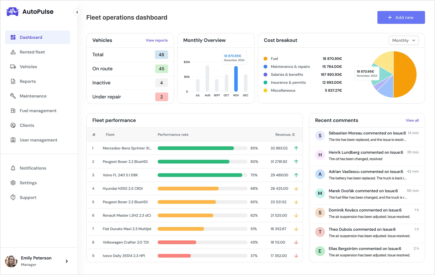Open the Fuel management menu label

(x=38, y=111)
